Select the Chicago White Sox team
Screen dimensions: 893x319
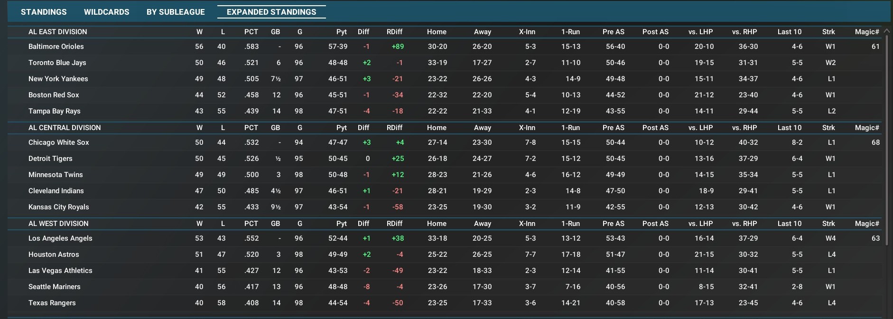coord(58,142)
